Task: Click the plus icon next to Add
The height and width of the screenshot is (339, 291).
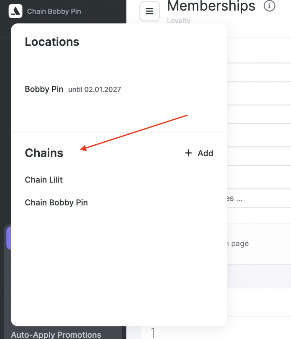Action: (x=188, y=153)
